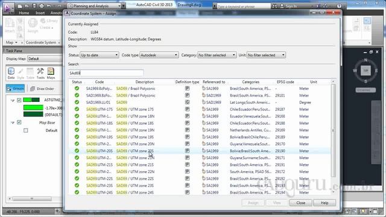Click the Assign globe icon in the ribbon

(33, 25)
